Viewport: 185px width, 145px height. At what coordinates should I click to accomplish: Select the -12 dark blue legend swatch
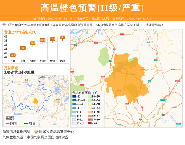74,96
